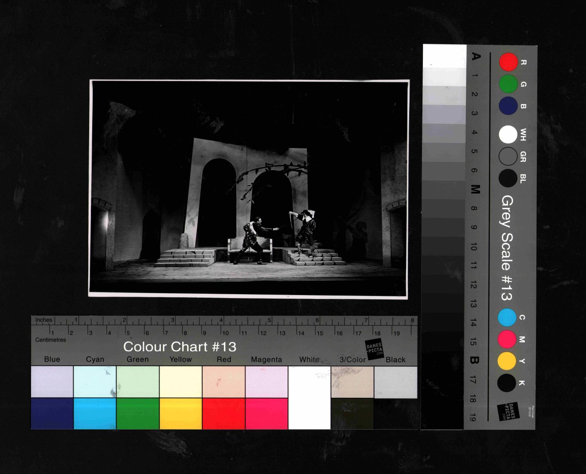Click the black circle labeled K
Viewport: 586px width, 474px height.
tap(507, 383)
